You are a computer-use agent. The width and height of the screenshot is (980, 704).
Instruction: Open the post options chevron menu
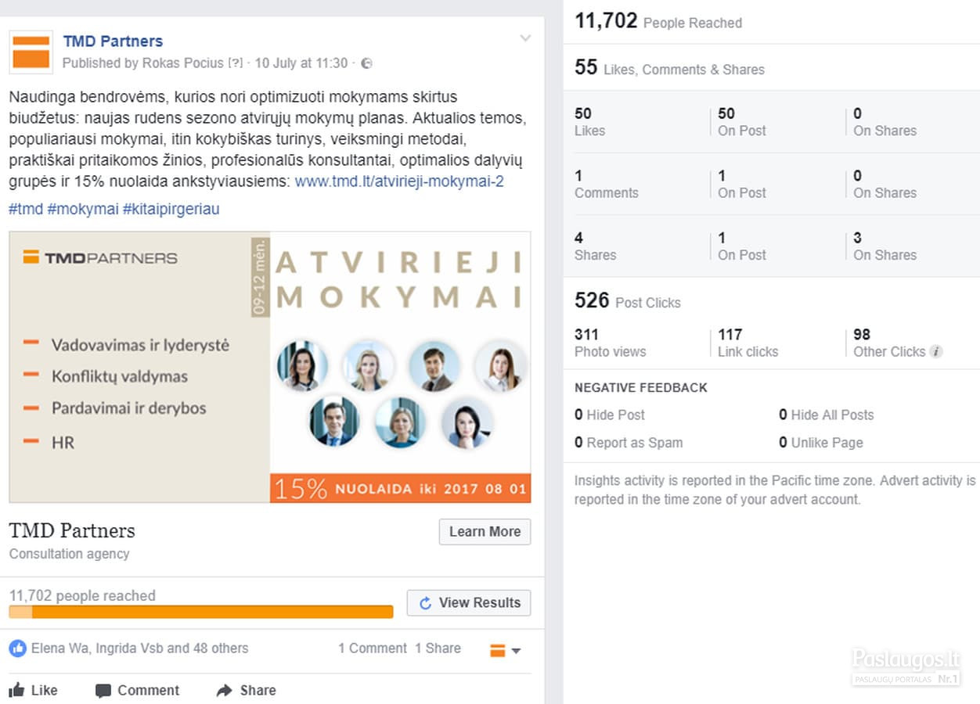pyautogui.click(x=525, y=38)
